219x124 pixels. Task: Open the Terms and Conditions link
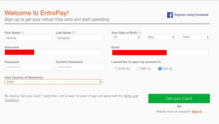point(72,98)
